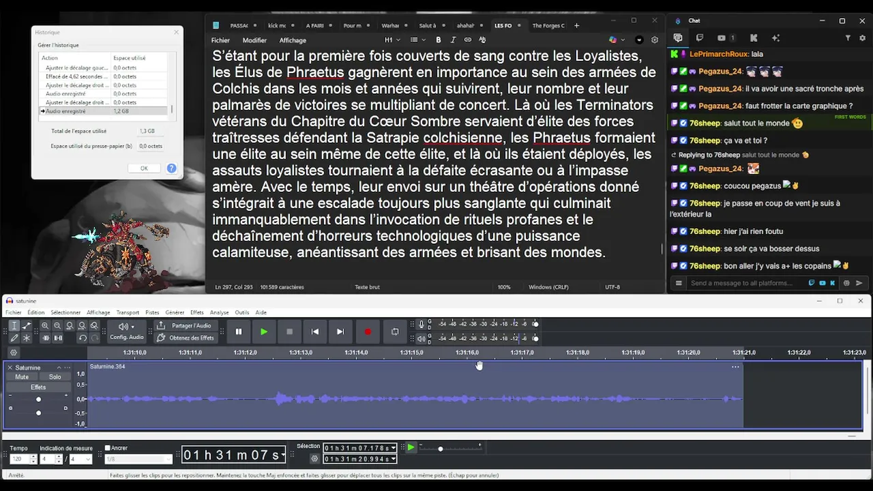Open the selection start time format dropdown
This screenshot has height=491, width=873.
(x=394, y=448)
